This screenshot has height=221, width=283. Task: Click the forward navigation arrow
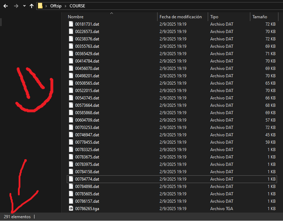pos(16,6)
